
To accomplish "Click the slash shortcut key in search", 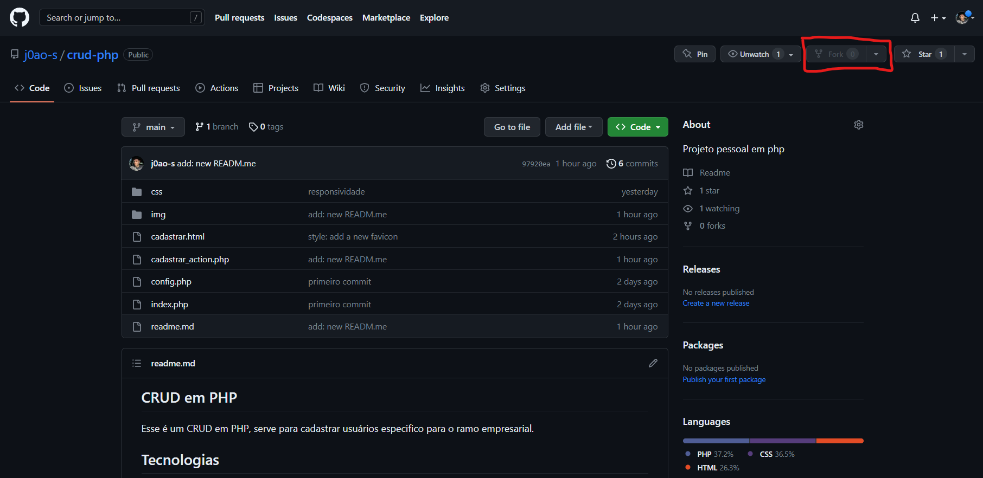I will [196, 17].
